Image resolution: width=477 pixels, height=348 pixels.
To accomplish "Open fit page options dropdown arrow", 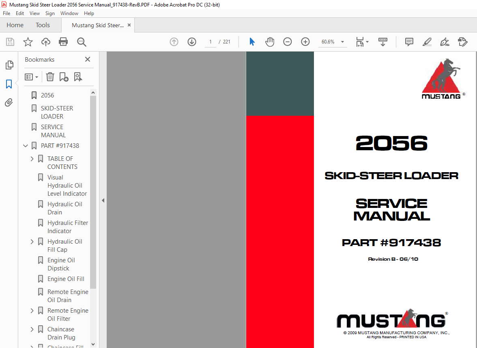I will 367,42.
